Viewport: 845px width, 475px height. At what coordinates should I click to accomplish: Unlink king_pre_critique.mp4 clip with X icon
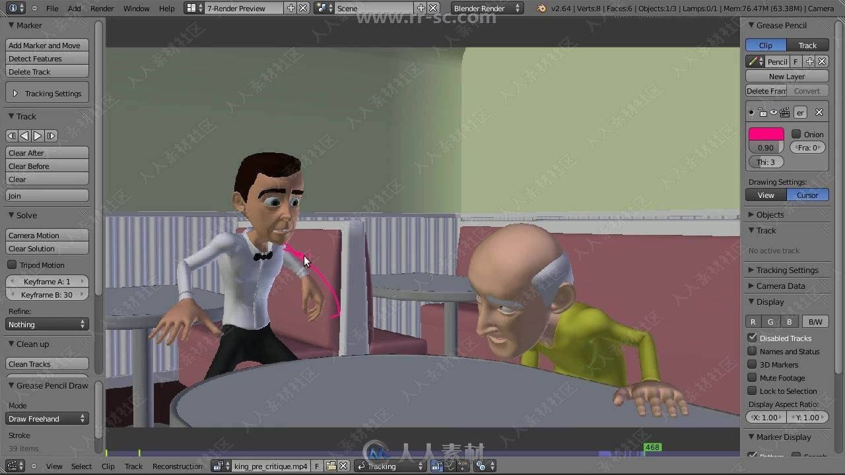343,466
